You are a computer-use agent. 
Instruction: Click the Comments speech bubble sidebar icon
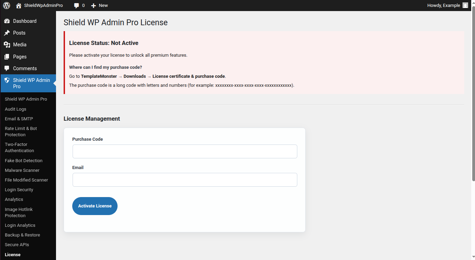[x=7, y=68]
